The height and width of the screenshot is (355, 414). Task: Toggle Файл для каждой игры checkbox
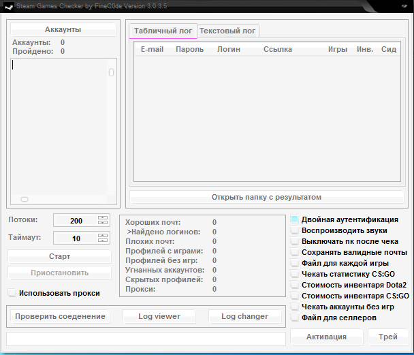294,263
